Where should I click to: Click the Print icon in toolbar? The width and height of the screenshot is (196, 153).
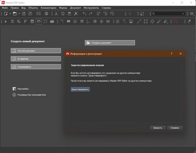46,14
